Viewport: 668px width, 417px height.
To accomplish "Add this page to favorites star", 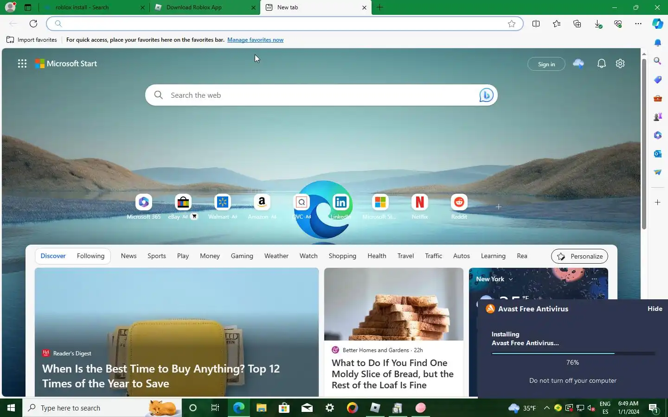I will (512, 24).
